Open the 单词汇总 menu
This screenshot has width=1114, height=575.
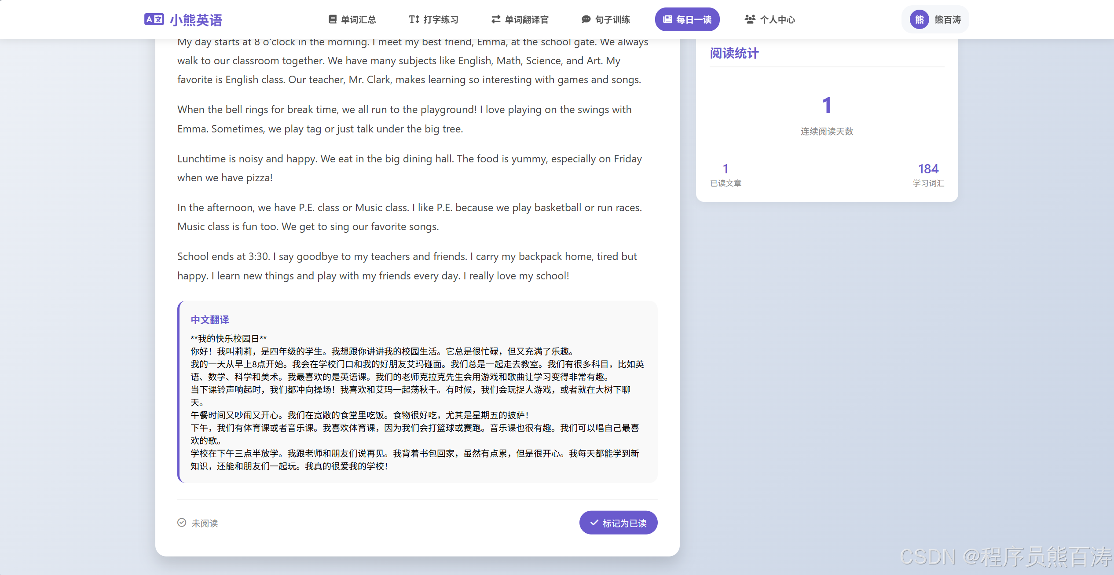point(352,19)
